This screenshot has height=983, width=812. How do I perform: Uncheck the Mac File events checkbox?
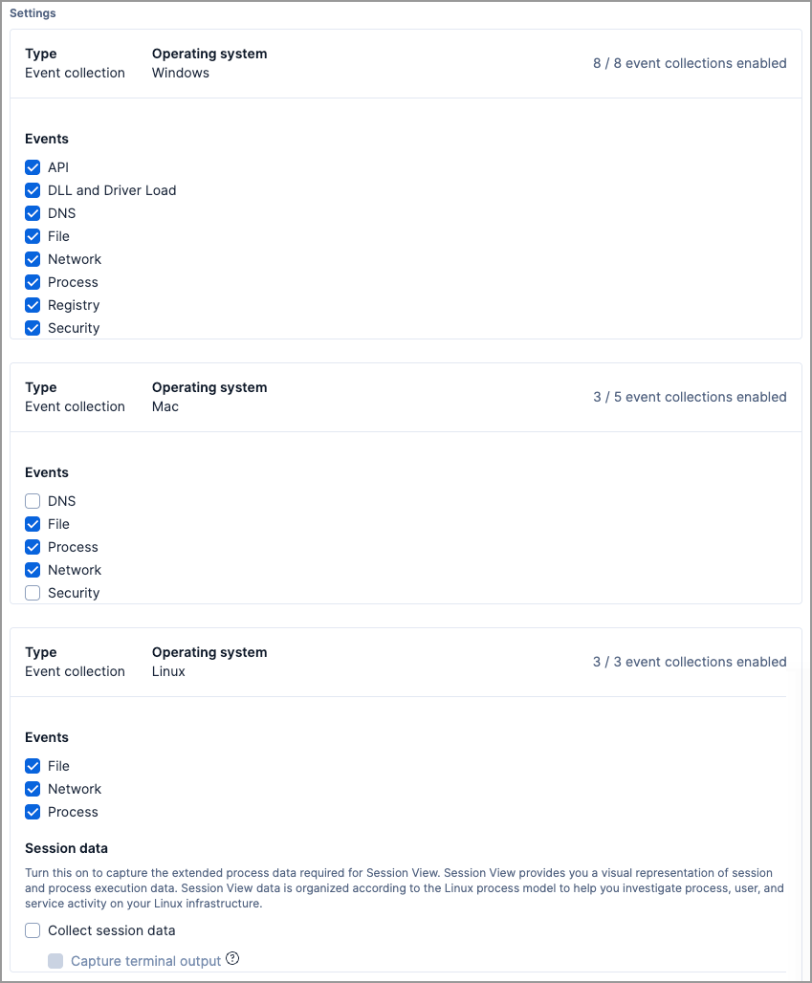coord(33,524)
